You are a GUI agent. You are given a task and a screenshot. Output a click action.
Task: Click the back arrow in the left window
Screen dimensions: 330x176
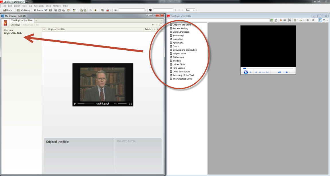coord(153,25)
